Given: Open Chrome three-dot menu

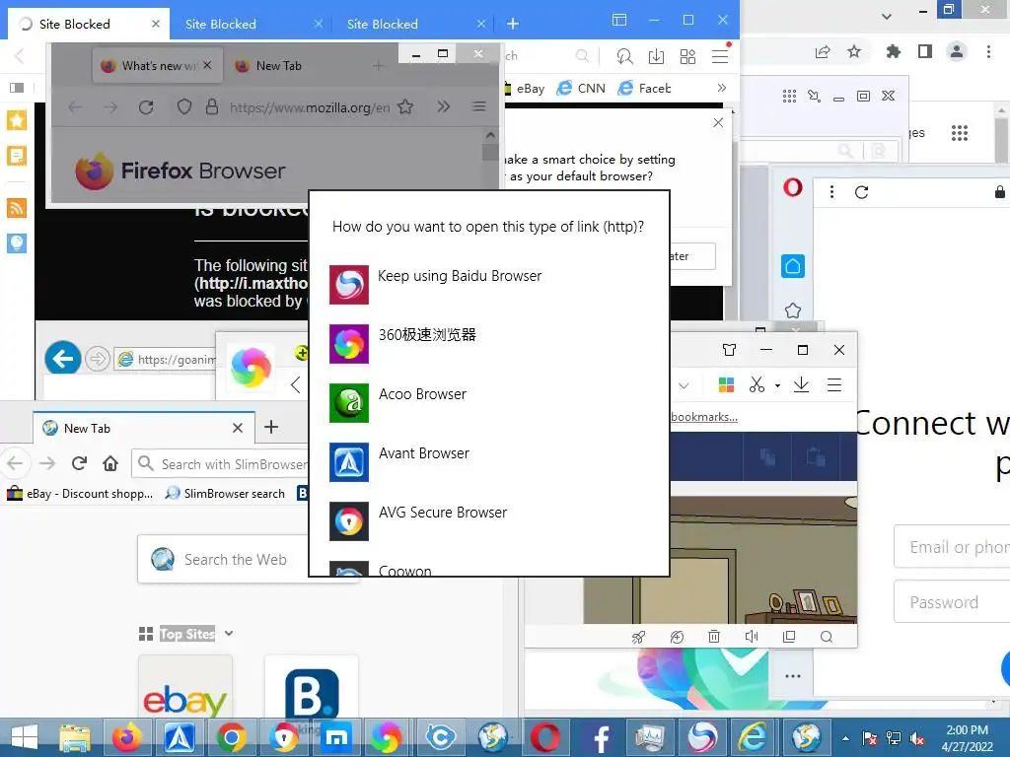Looking at the screenshot, I should pos(988,51).
